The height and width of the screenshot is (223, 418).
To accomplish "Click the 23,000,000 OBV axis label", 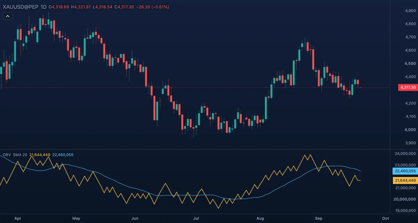I will pyautogui.click(x=405, y=165).
